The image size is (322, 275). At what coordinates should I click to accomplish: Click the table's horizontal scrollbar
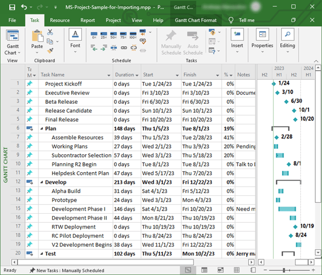pyautogui.click(x=106, y=262)
